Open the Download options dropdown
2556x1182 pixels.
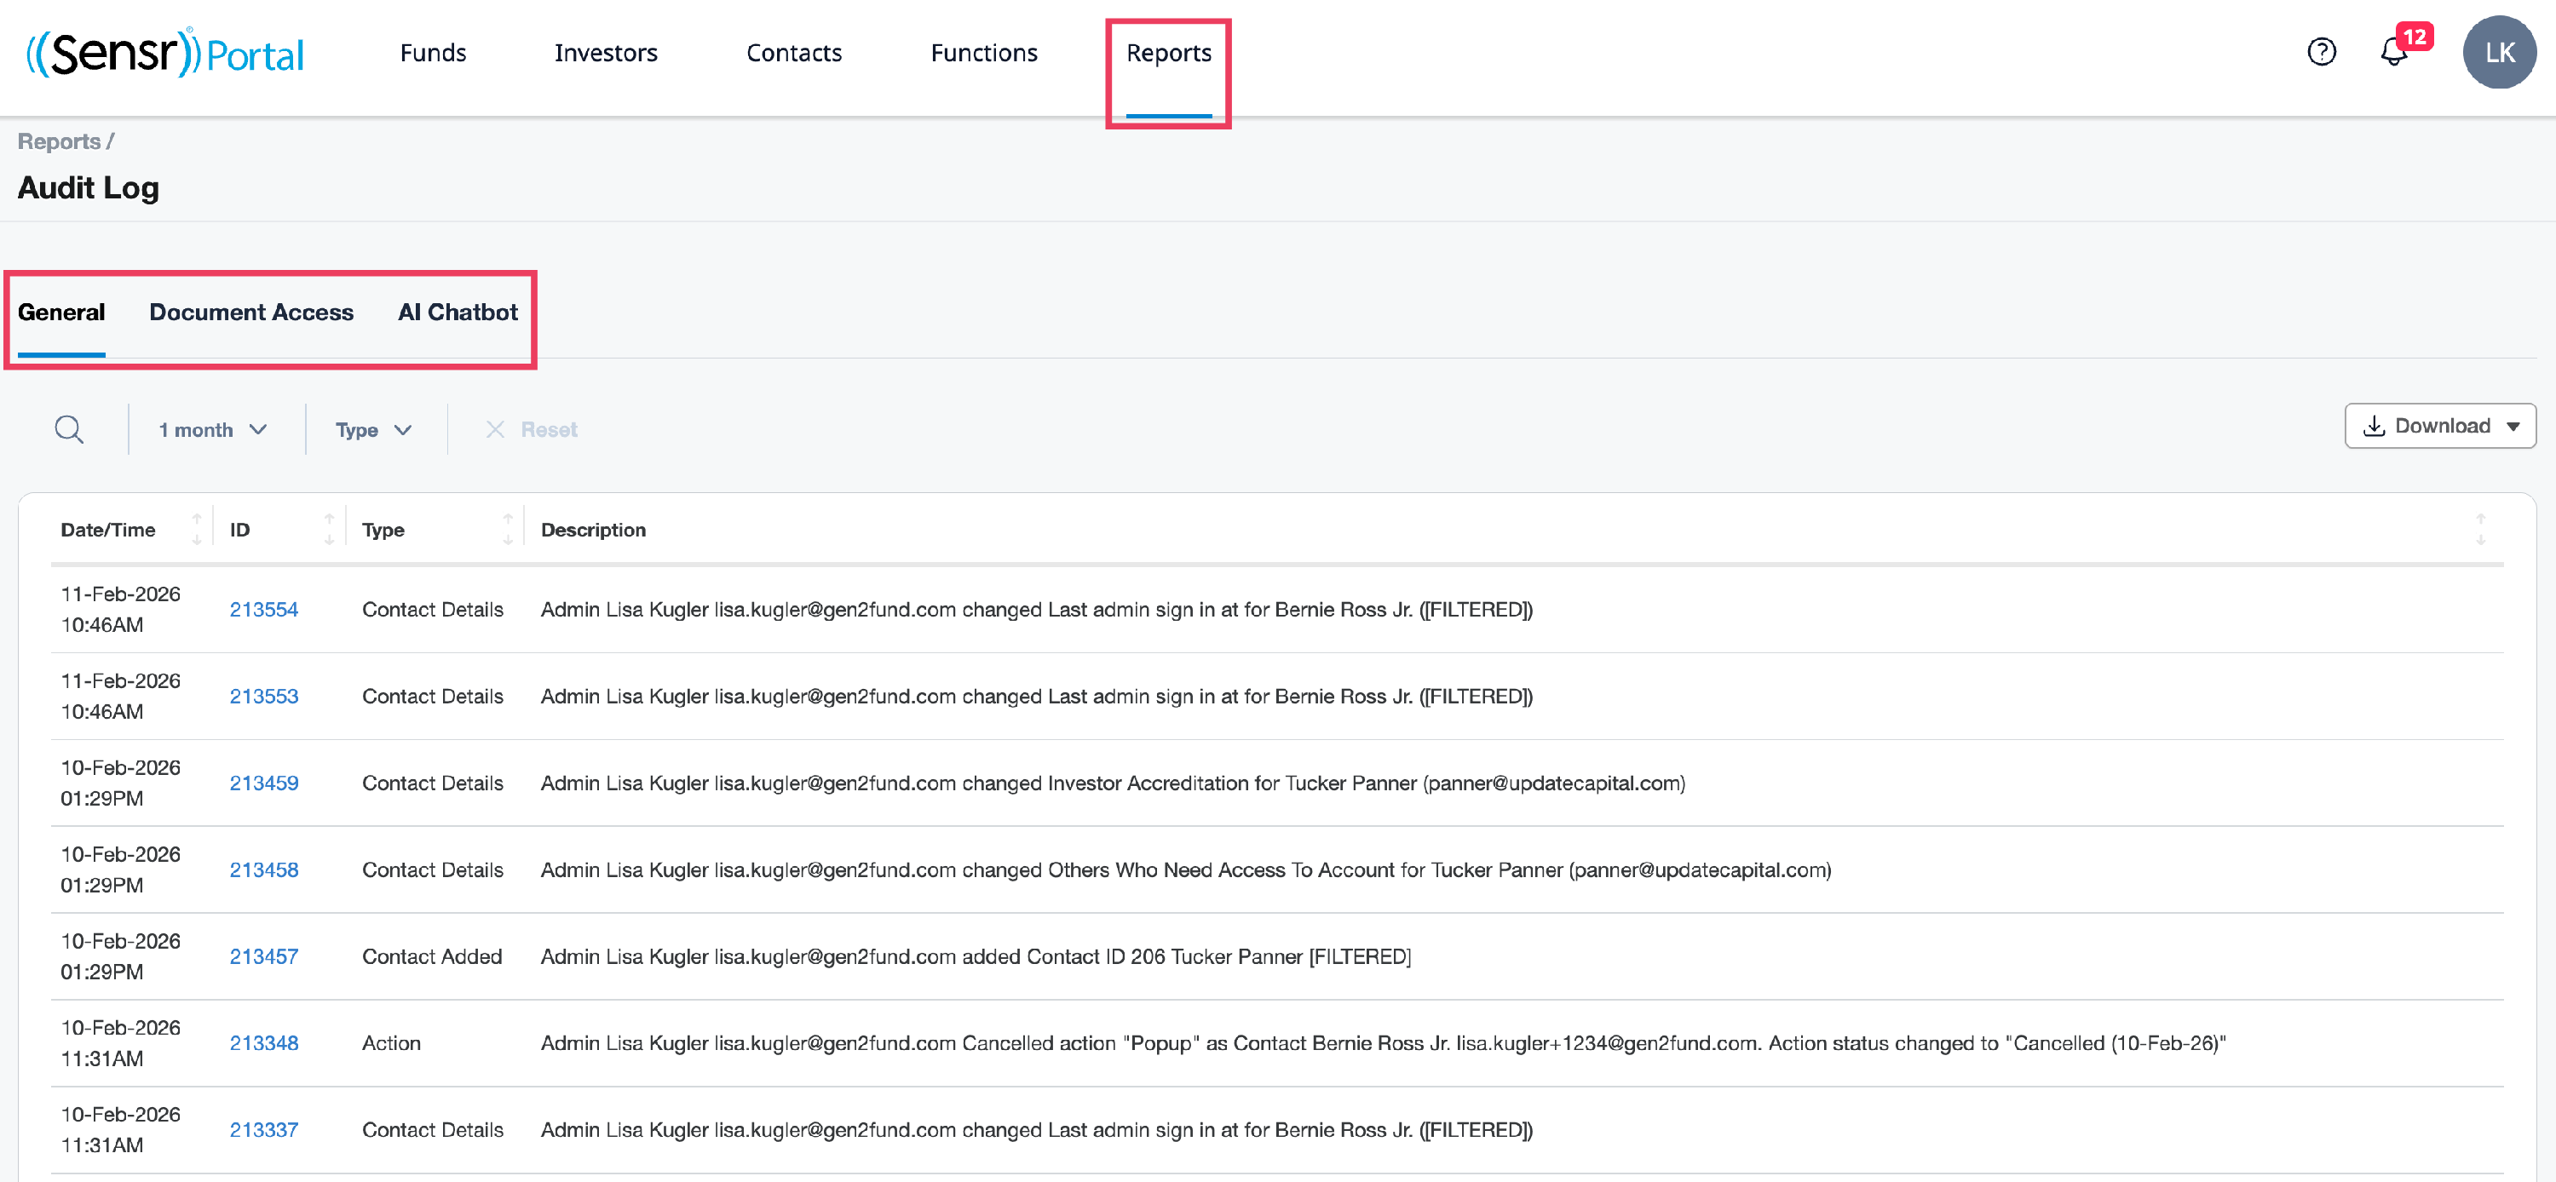coord(2440,426)
